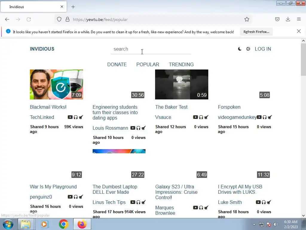The image size is (306, 230).
Task: Toggle dark theme with the moon icon
Action: 240,49
